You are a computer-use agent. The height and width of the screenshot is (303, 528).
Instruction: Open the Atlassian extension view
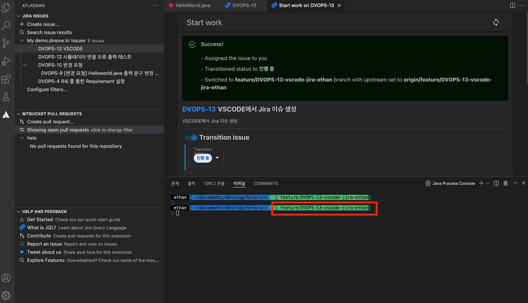[6, 114]
